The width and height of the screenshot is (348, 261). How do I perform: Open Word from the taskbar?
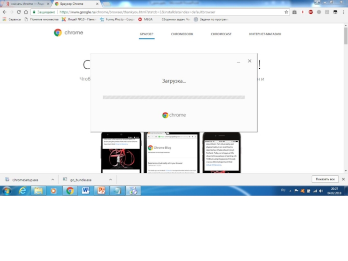86,191
